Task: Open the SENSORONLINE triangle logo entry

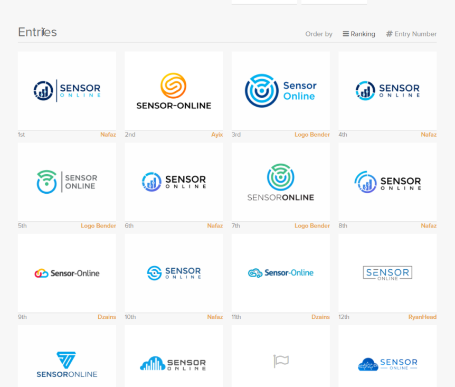Action: (x=67, y=356)
